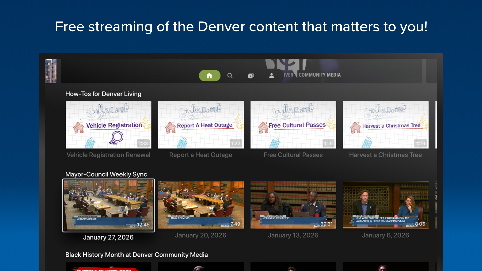482x271 pixels.
Task: Click 'January 20, 2026' caption text
Action: click(201, 235)
